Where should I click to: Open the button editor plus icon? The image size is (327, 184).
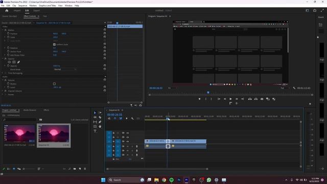(310, 104)
